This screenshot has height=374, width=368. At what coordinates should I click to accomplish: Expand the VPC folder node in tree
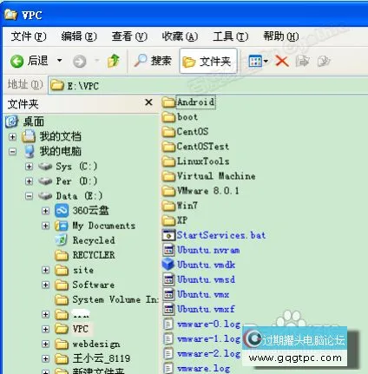[x=45, y=329]
